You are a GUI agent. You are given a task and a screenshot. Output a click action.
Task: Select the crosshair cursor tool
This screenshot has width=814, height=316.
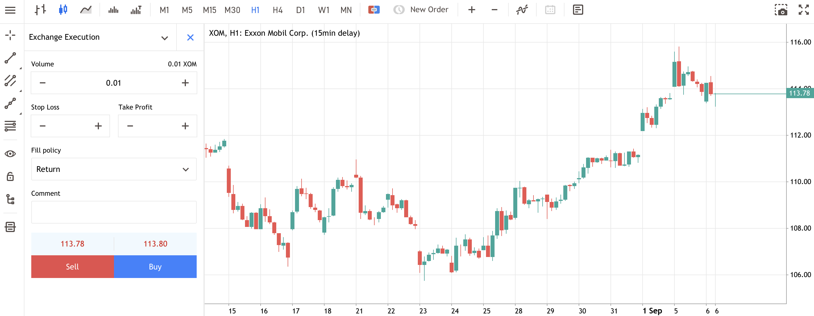click(x=10, y=35)
